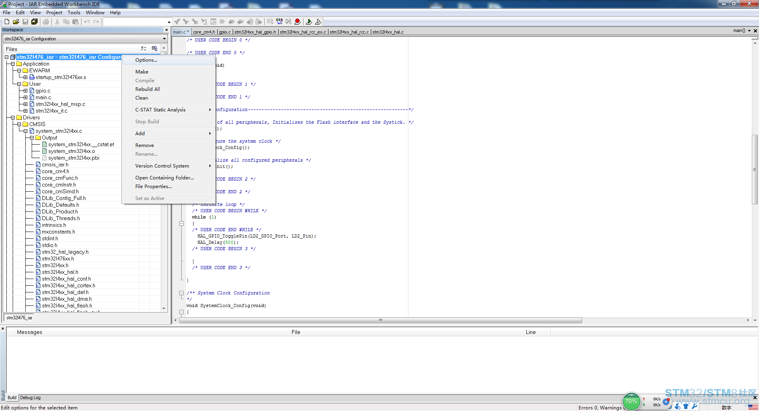Click the Compile toolbar icon
The height and width of the screenshot is (411, 759).
270,22
